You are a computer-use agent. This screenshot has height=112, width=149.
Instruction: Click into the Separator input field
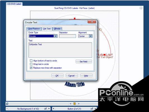point(67,36)
